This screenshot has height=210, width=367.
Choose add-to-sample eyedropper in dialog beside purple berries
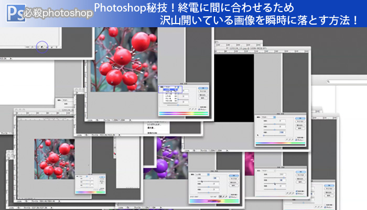223,197
